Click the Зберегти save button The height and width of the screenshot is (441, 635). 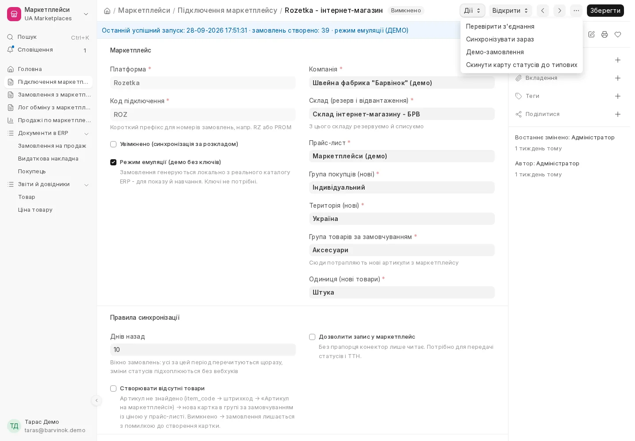(x=605, y=11)
